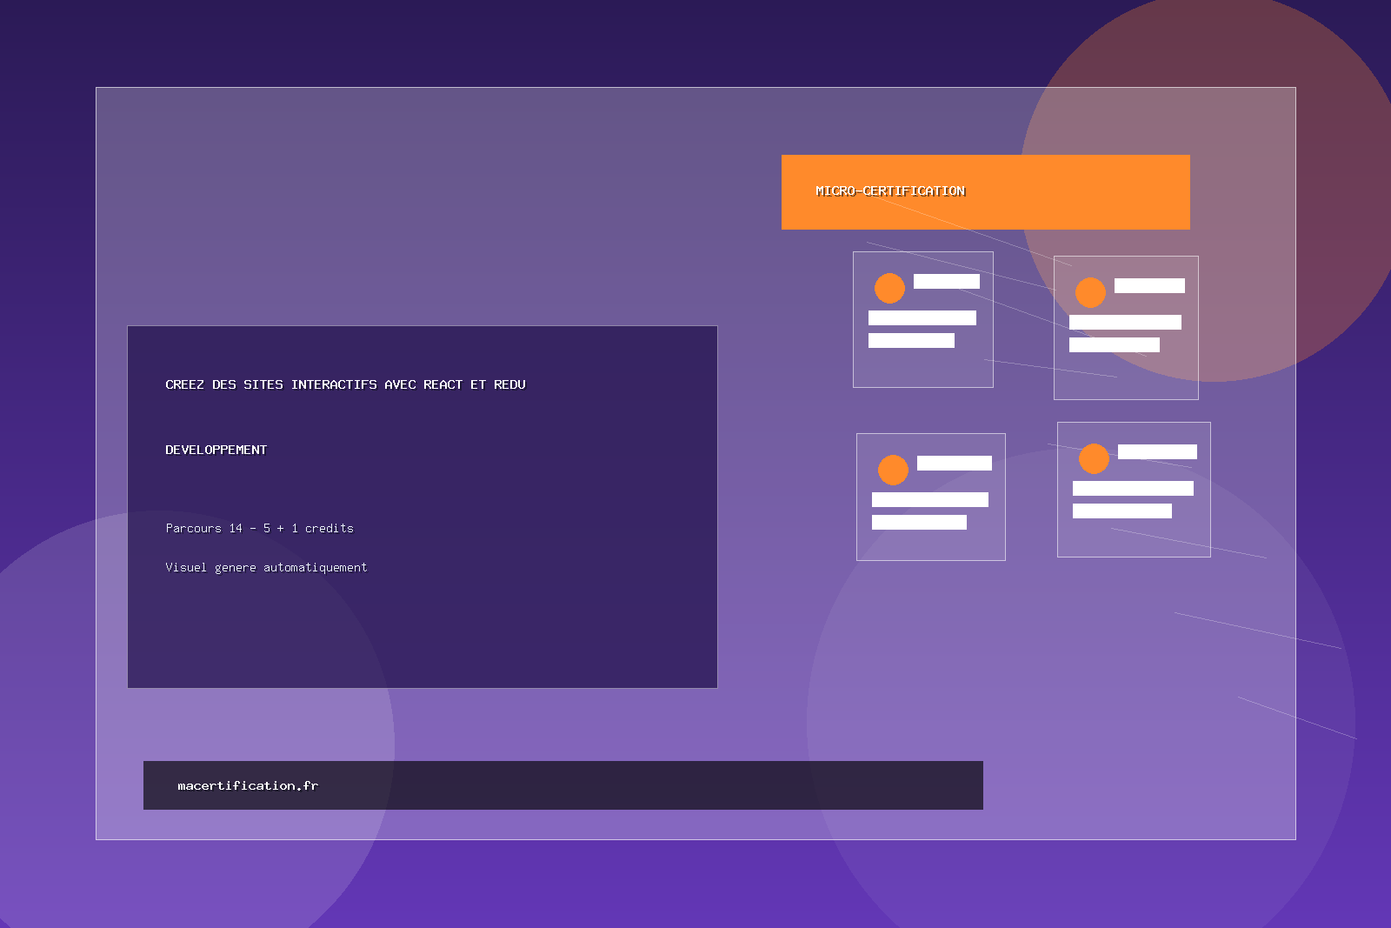The image size is (1391, 928).
Task: Expand the top-left certification card
Action: [x=923, y=319]
